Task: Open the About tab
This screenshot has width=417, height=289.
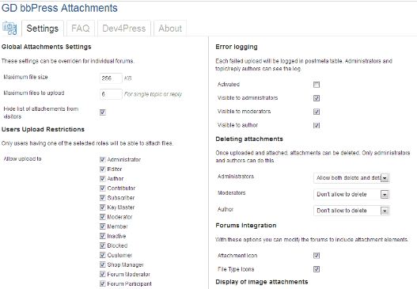Action: click(170, 29)
